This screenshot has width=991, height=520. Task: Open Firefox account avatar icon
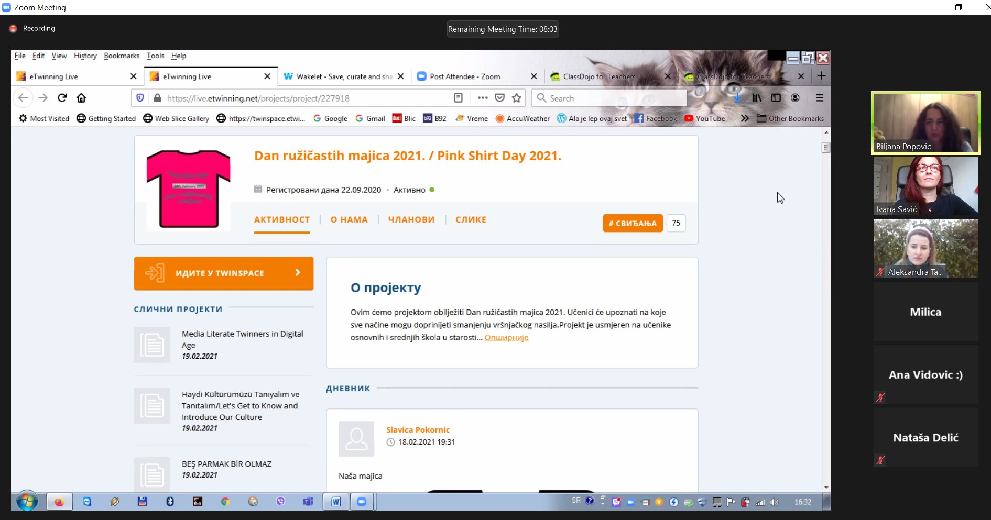click(x=795, y=98)
